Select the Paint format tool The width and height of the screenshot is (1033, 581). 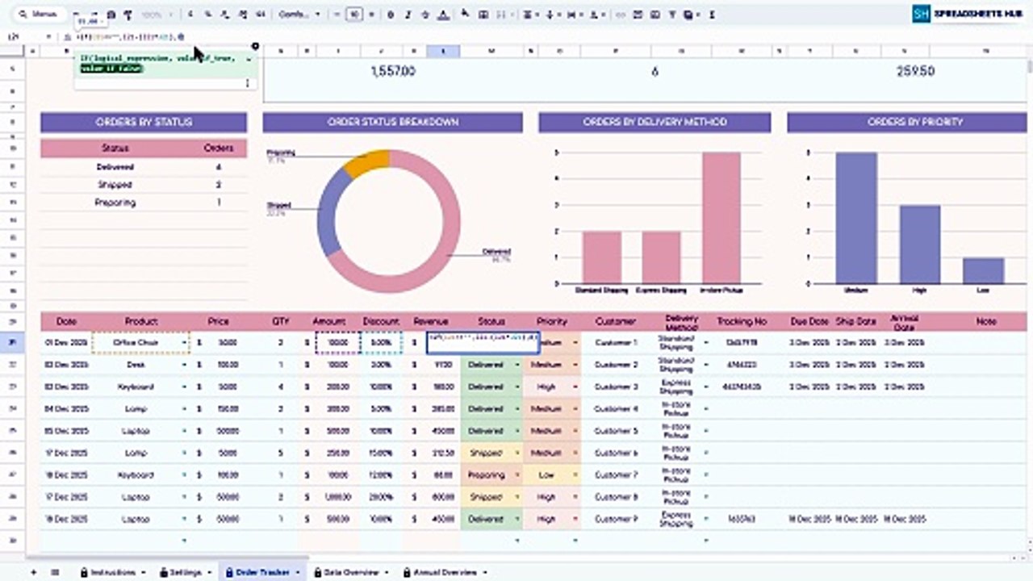[128, 15]
